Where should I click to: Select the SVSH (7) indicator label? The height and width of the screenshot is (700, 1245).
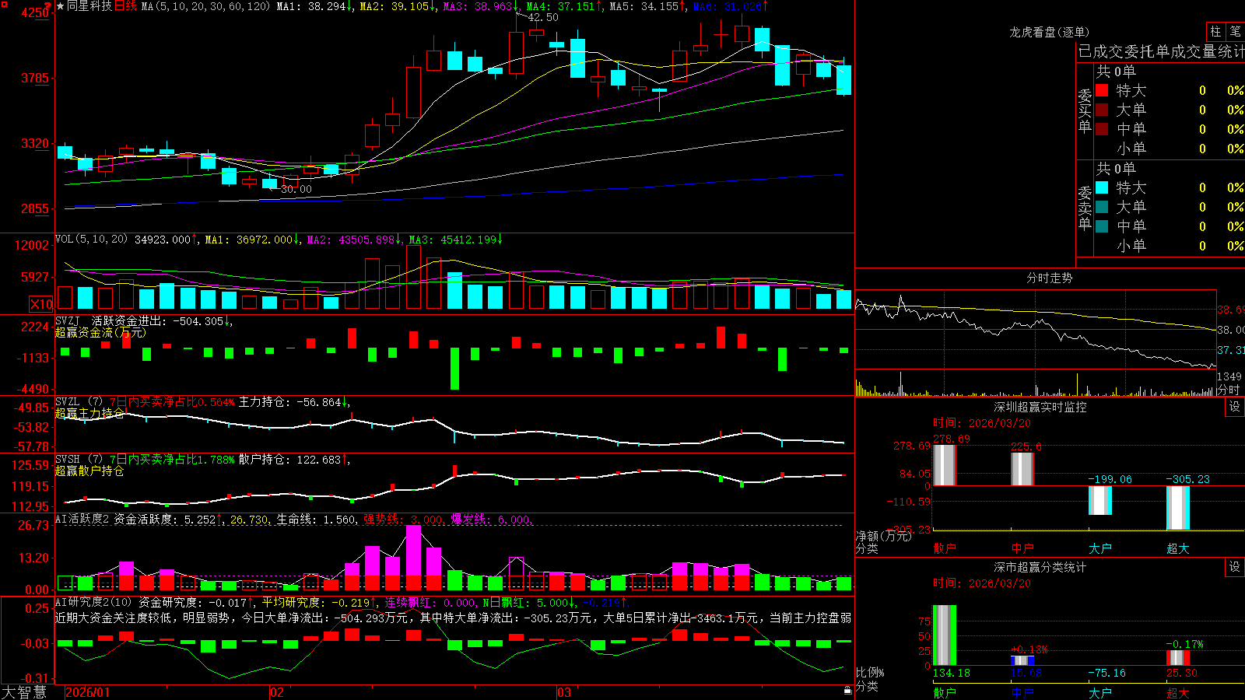tap(79, 460)
